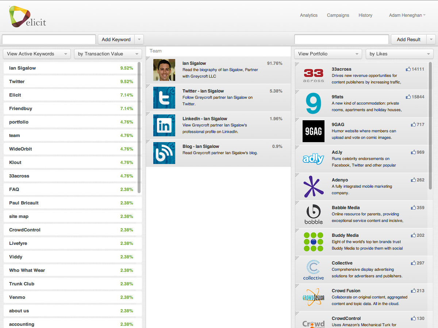Screen dimensions: 438x328
Task: Select the Livefyre keyword
Action: point(73,243)
